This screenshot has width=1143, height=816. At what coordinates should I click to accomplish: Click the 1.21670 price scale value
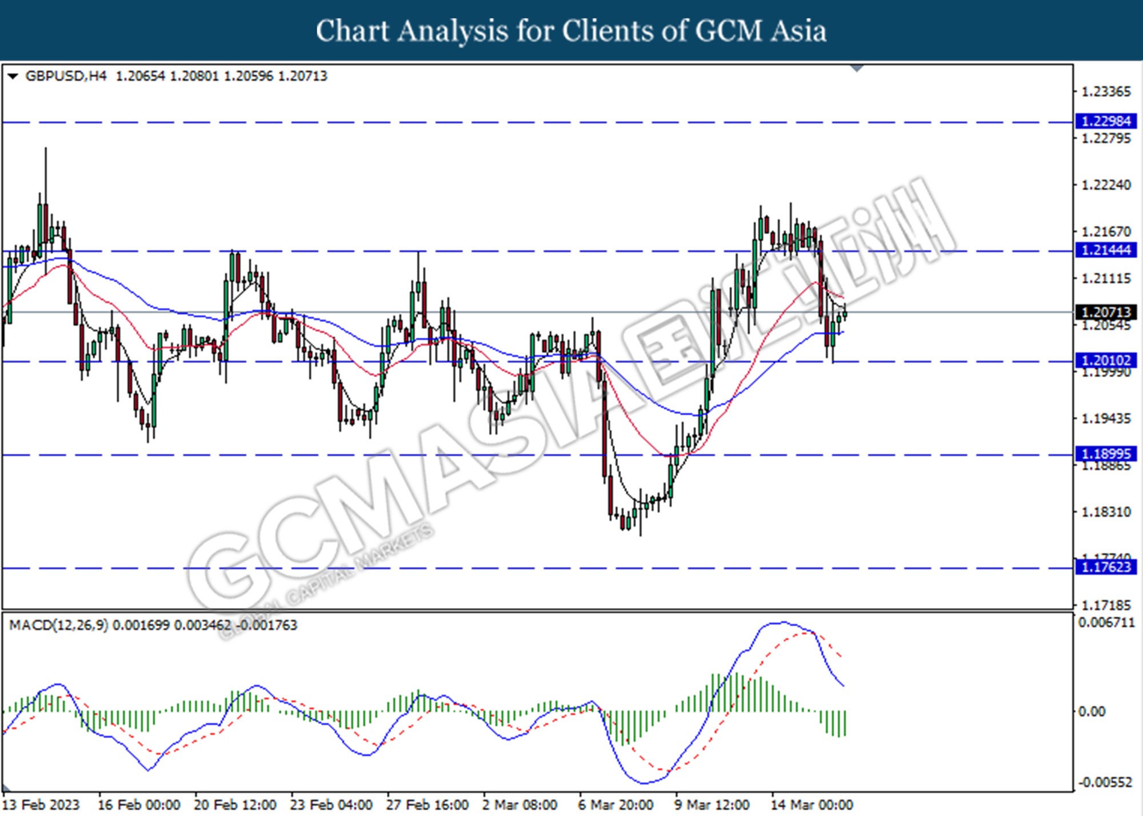pyautogui.click(x=1106, y=232)
